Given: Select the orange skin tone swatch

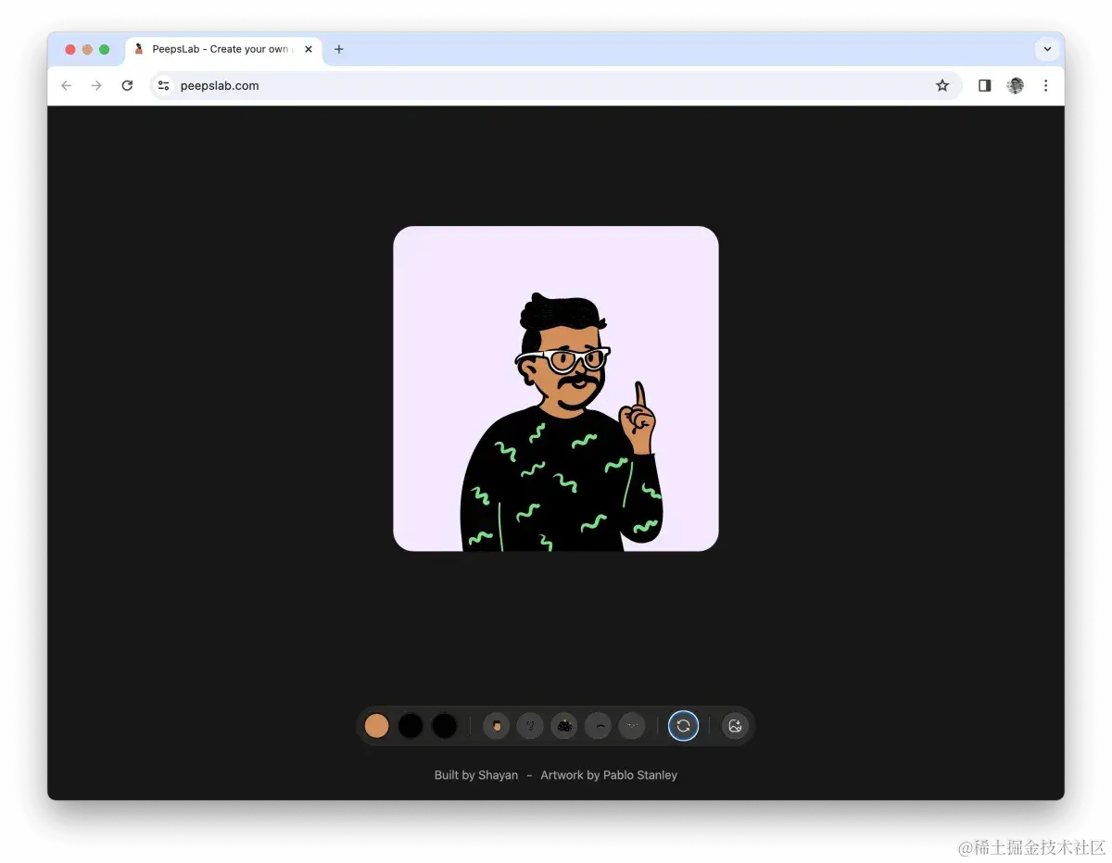Looking at the screenshot, I should click(x=376, y=726).
